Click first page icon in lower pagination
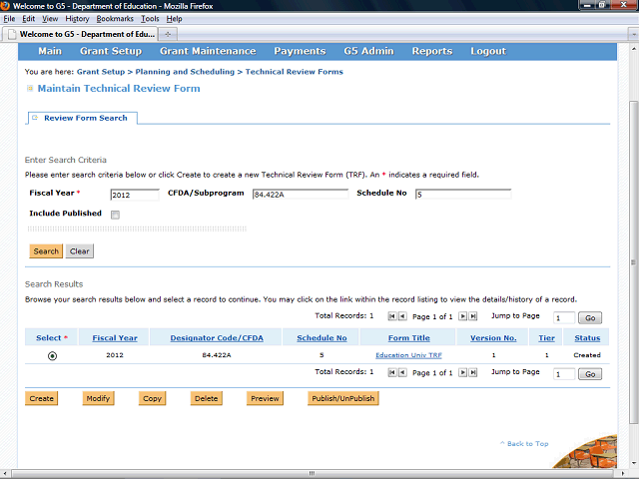This screenshot has width=639, height=479. tap(392, 372)
